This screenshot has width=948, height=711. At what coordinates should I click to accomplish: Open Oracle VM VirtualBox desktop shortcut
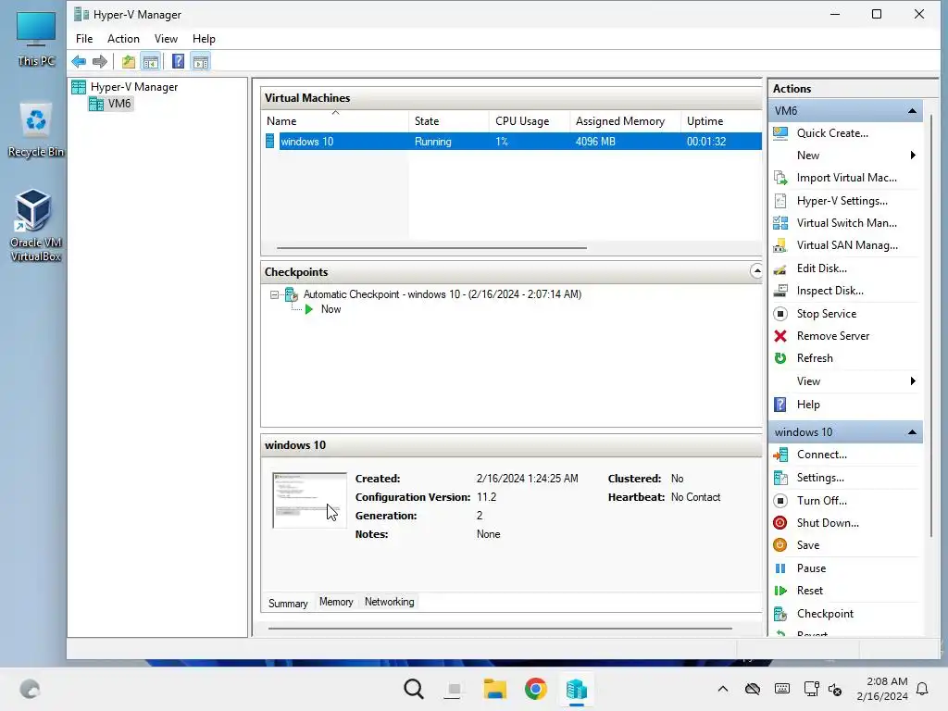(36, 225)
